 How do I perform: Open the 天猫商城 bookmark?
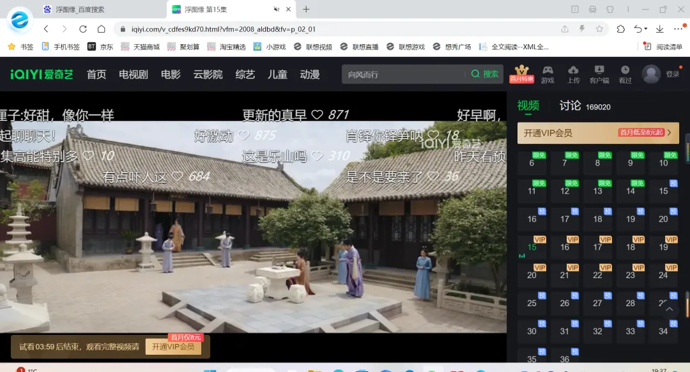coord(141,47)
